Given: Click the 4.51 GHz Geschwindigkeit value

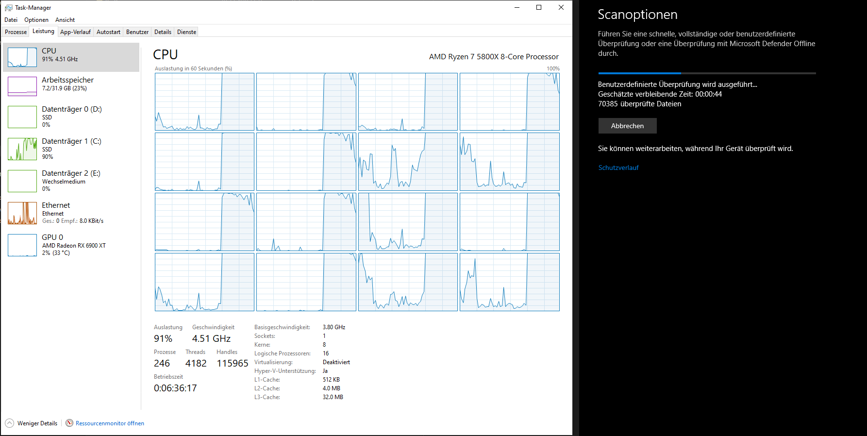Looking at the screenshot, I should click(211, 338).
